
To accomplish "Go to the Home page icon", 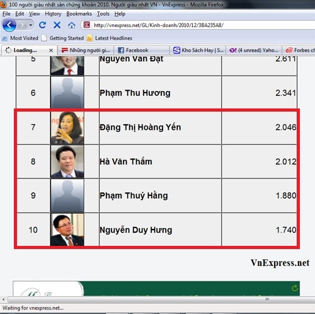I will (x=72, y=25).
